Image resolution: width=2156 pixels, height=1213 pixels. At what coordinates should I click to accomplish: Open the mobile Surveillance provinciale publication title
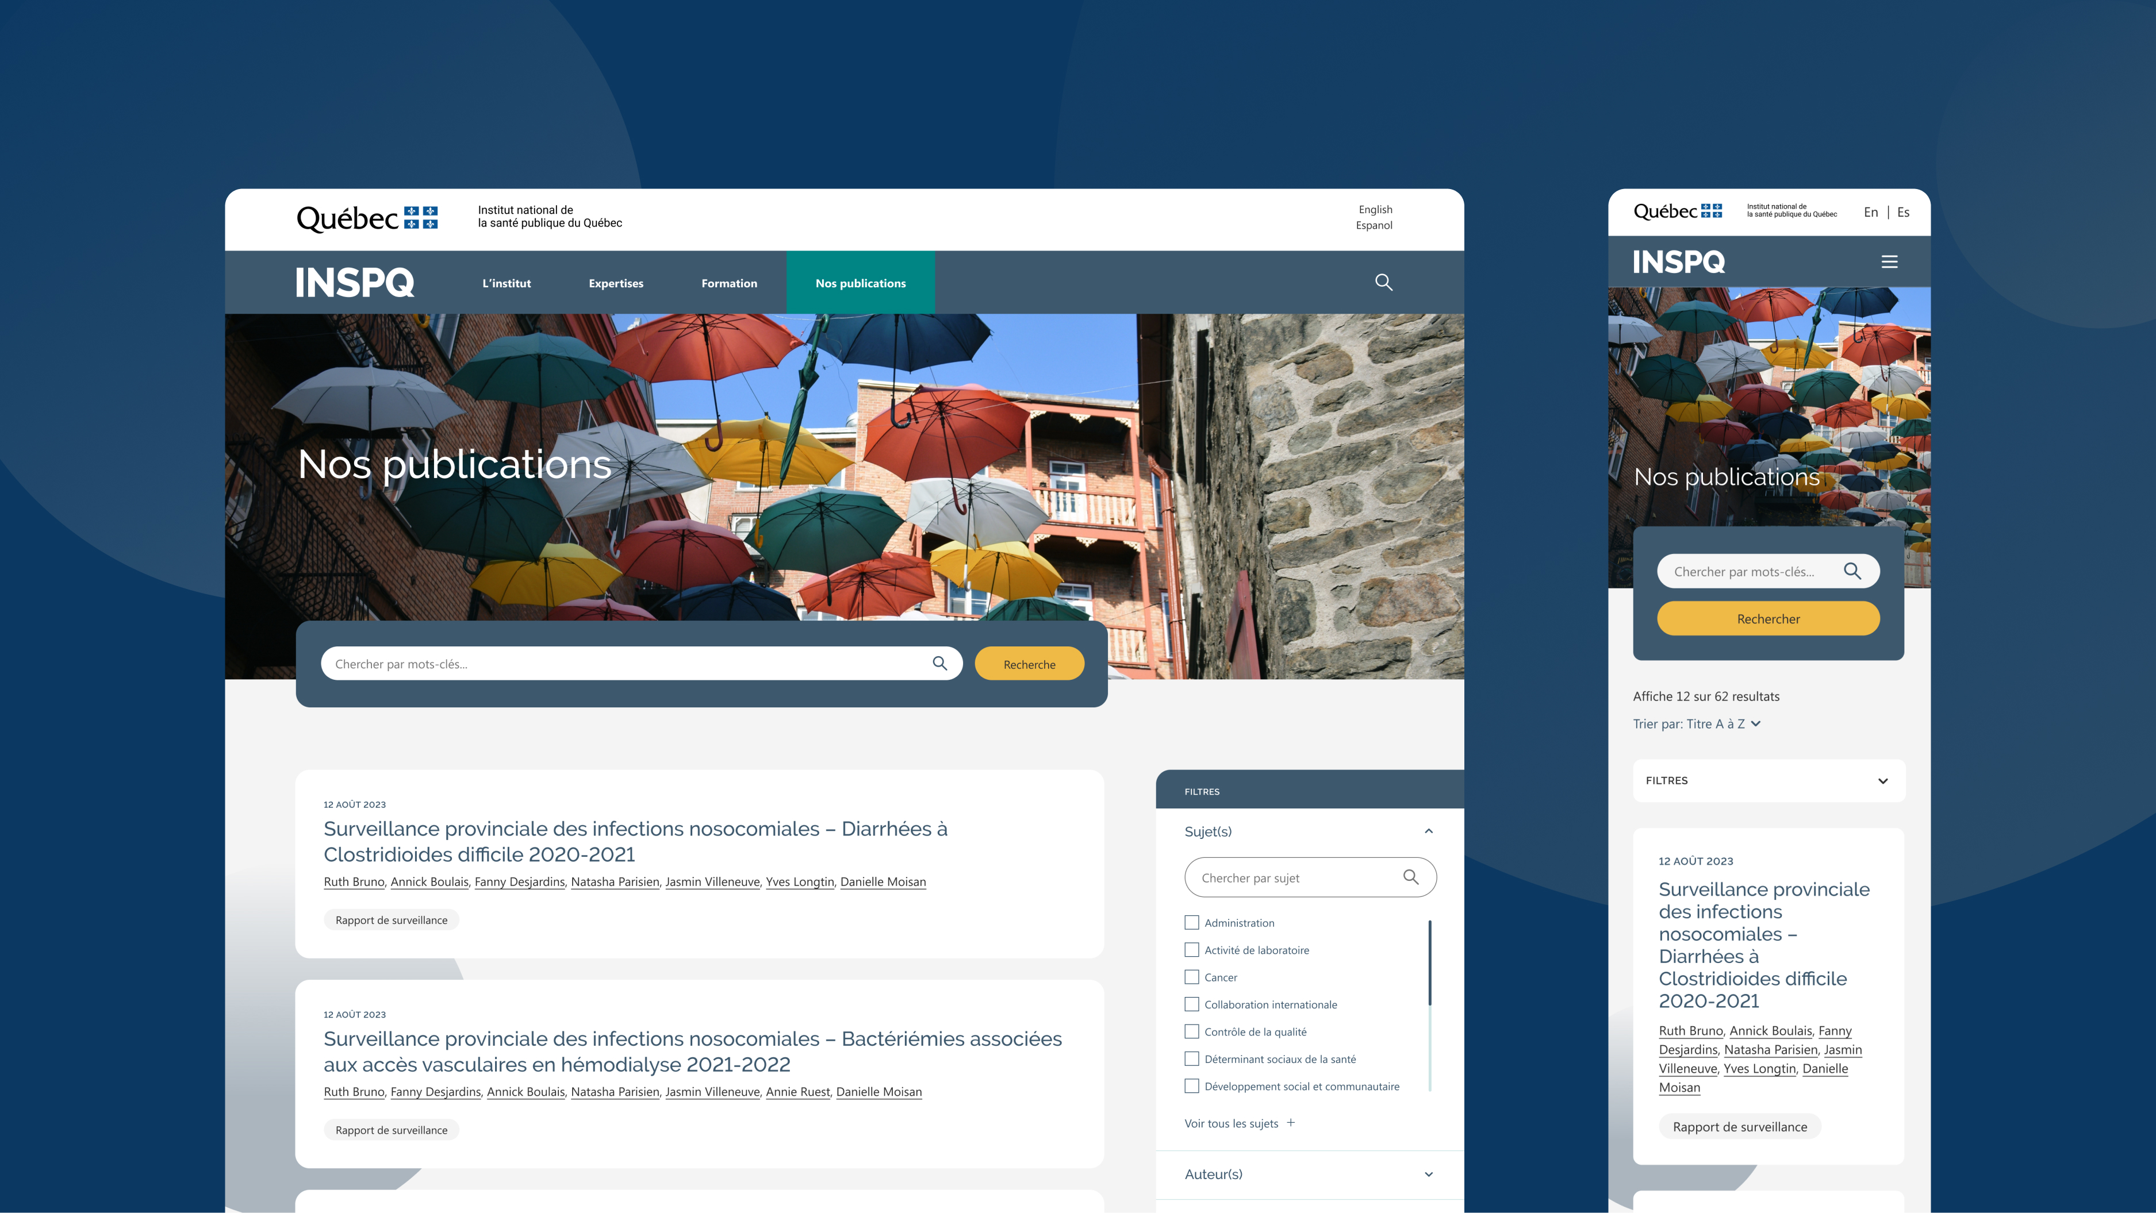click(x=1764, y=945)
